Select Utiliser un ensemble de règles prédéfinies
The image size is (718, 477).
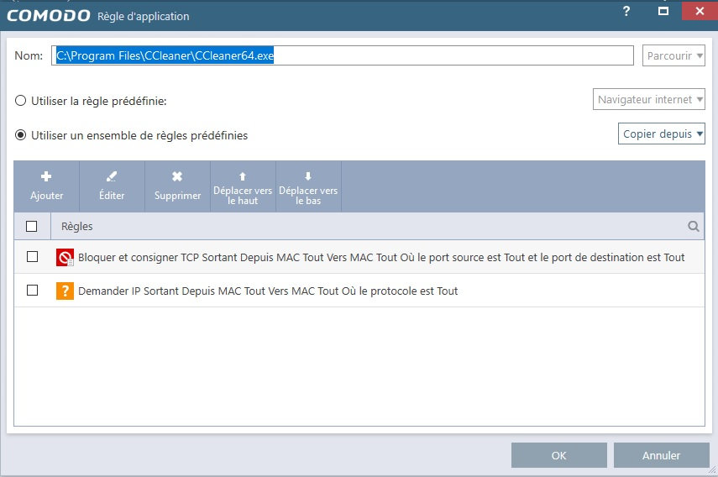point(21,135)
